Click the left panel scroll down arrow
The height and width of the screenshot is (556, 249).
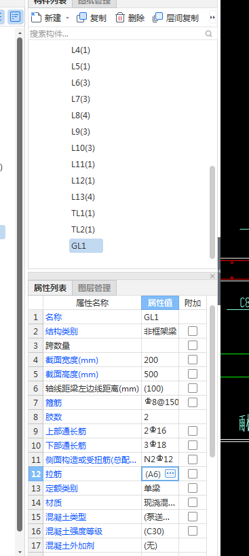[20, 552]
